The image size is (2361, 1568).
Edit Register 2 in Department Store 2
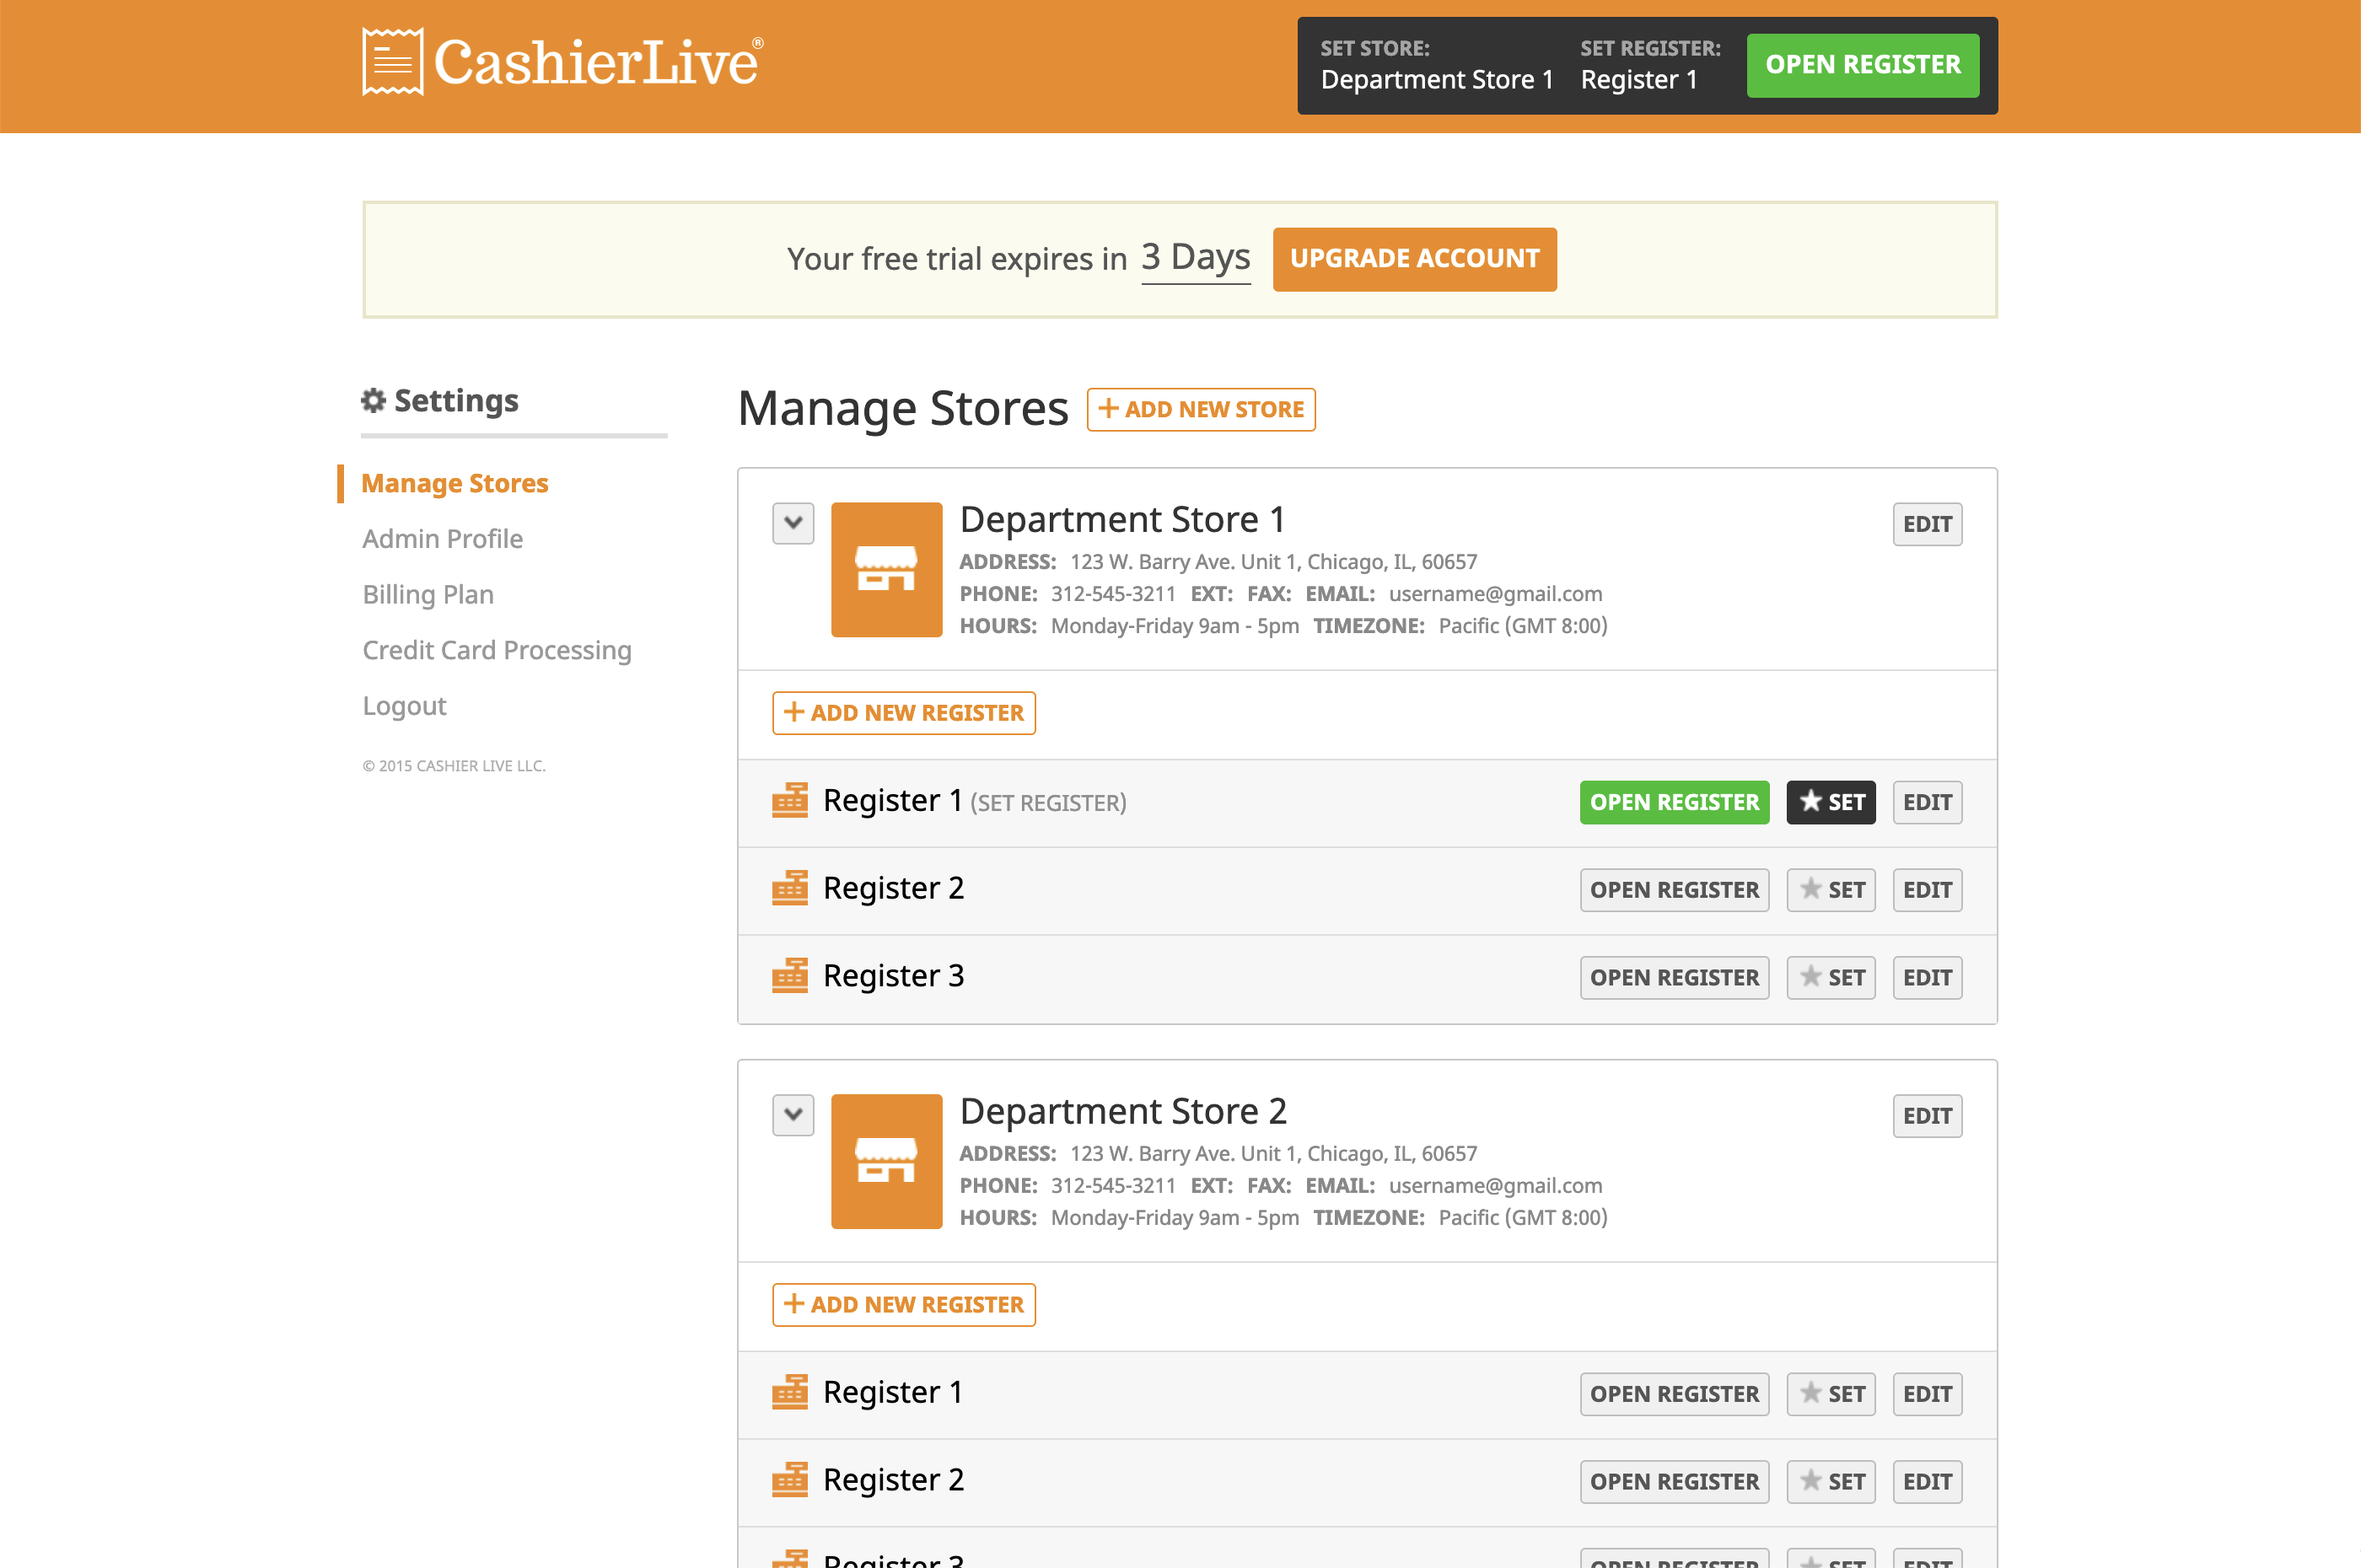click(x=1927, y=1482)
